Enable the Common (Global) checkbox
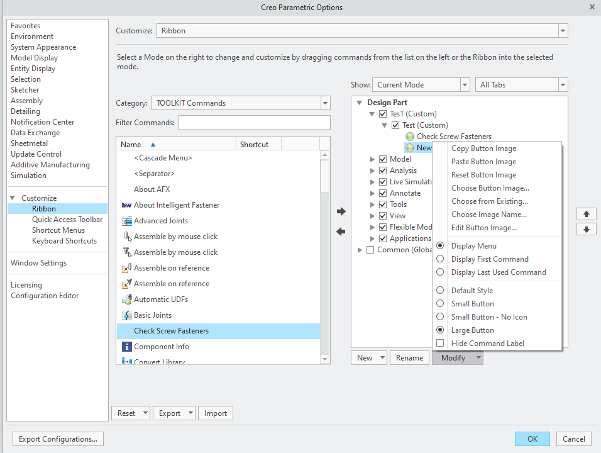Screen dimensions: 601x453 [370, 250]
